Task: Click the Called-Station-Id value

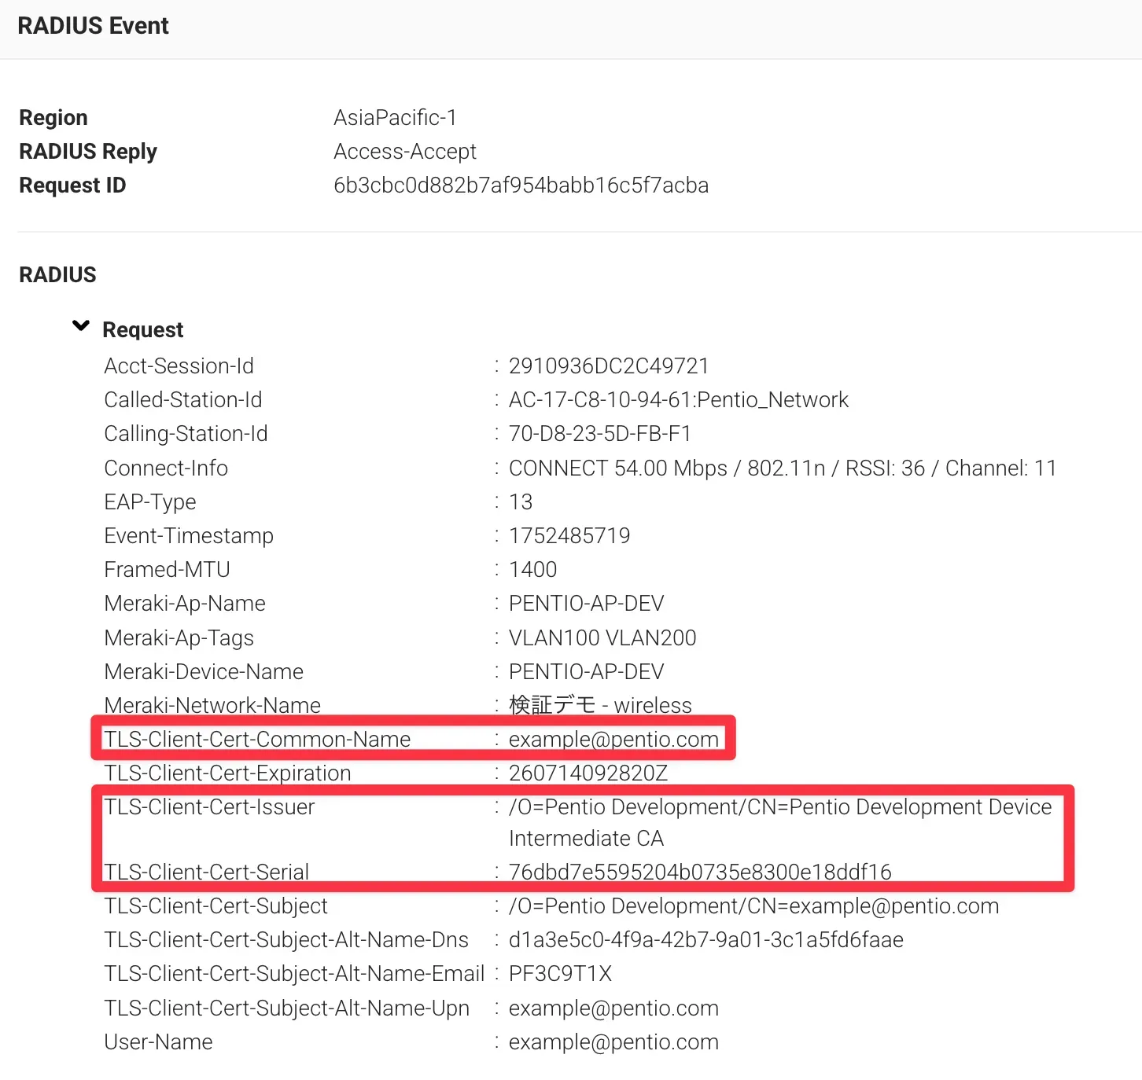Action: 678,400
